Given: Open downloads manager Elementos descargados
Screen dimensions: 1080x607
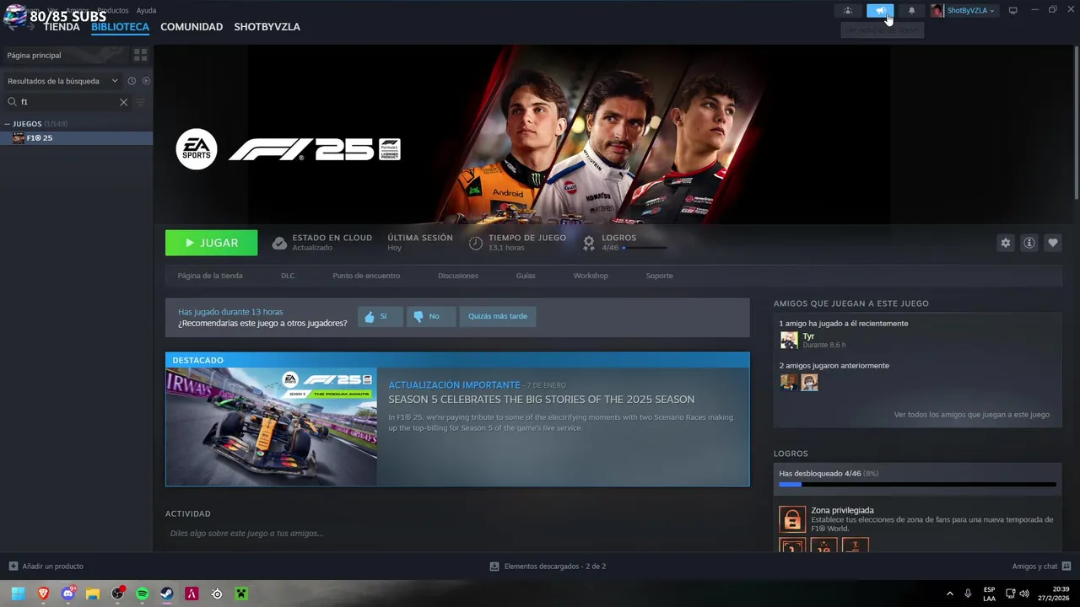Looking at the screenshot, I should tap(548, 567).
